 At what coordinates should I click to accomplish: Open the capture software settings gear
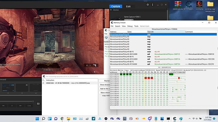[148, 5]
